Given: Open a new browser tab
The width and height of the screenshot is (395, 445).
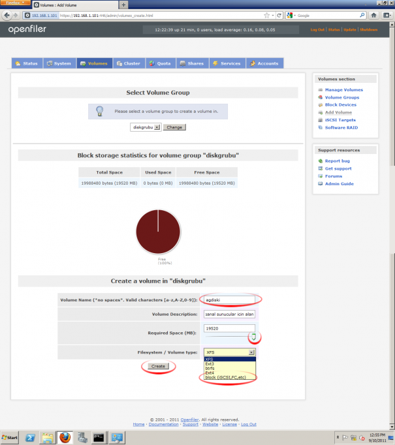Looking at the screenshot, I should (123, 5).
